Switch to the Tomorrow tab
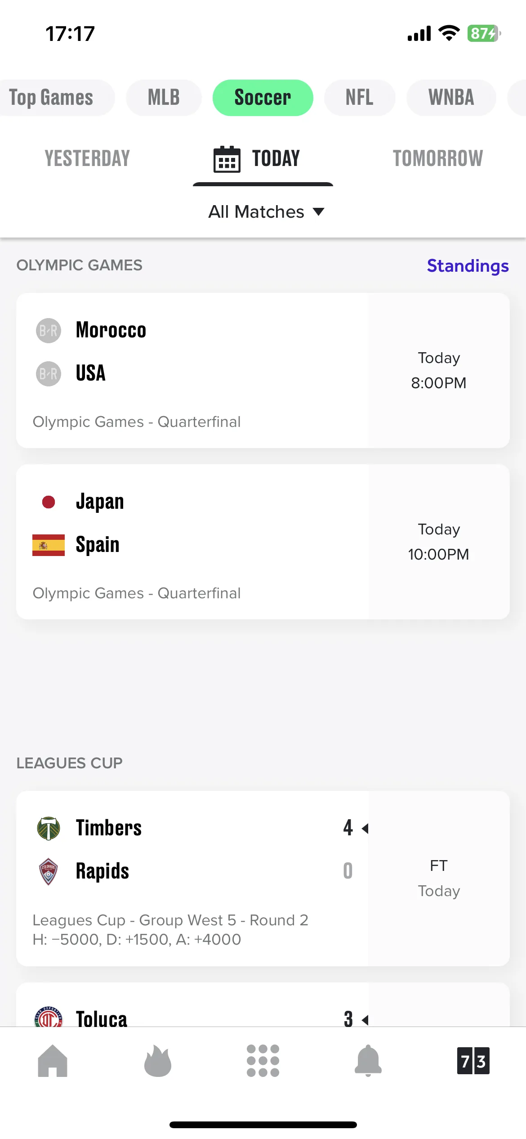The image size is (526, 1139). point(438,158)
